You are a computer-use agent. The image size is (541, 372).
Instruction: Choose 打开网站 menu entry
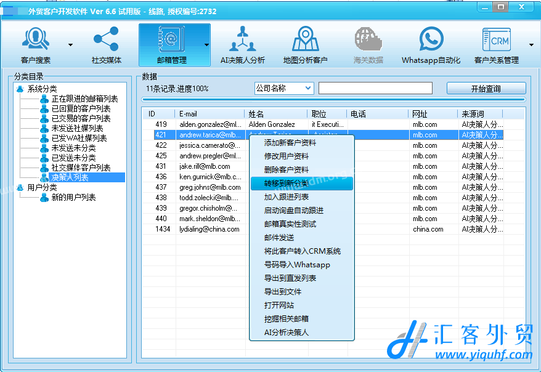coord(302,305)
